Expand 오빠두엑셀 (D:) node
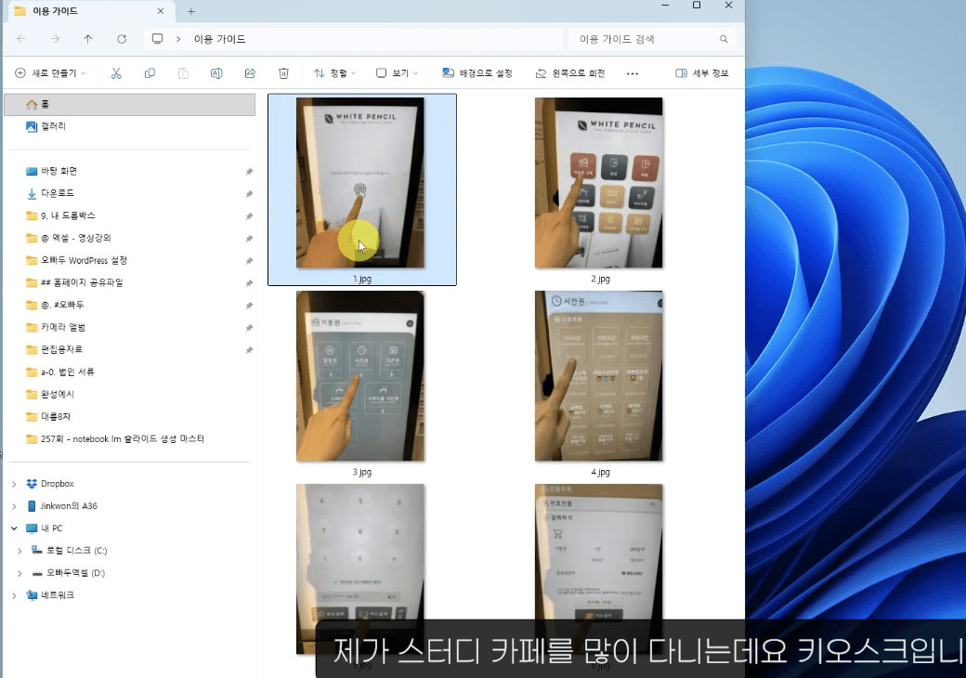Viewport: 966px width, 678px height. (x=20, y=573)
